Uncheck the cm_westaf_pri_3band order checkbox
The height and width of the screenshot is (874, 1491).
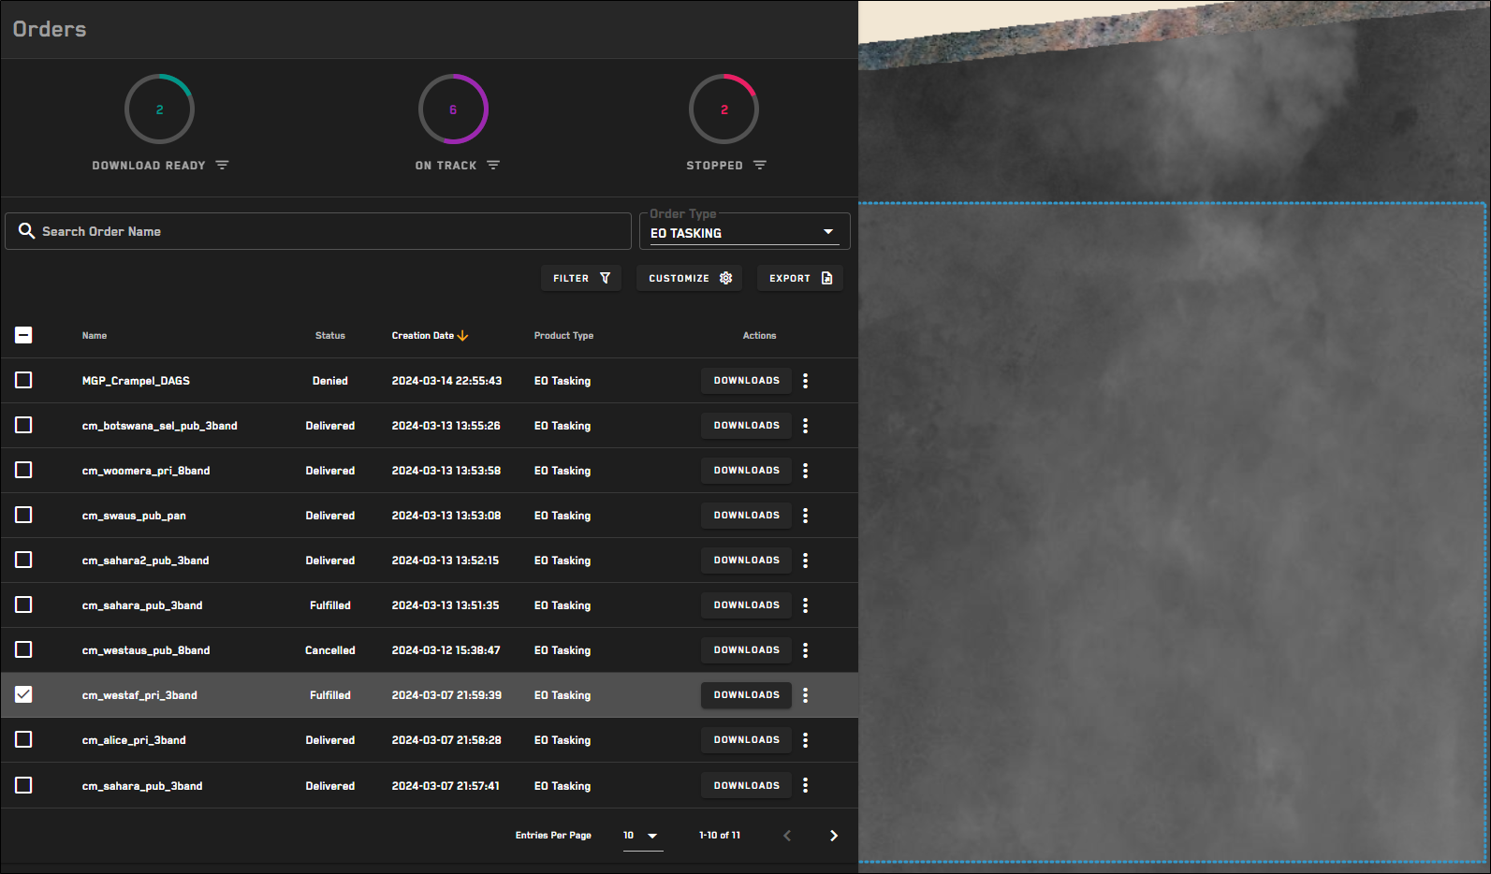[23, 694]
